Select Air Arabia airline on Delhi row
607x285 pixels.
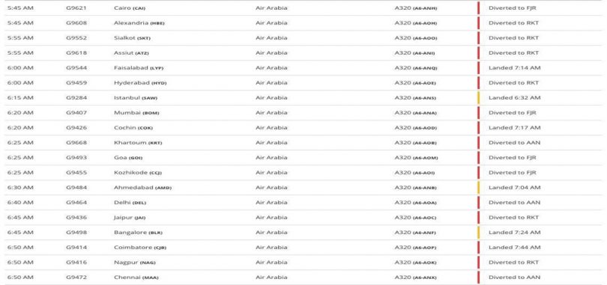[271, 203]
